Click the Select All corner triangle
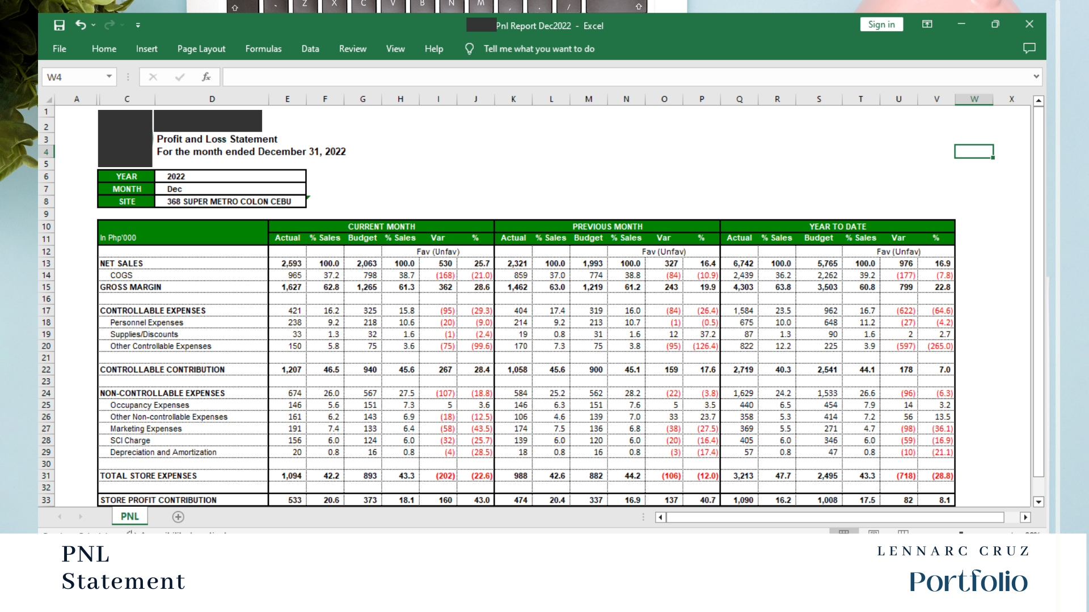Viewport: 1089px width, 612px height. click(48, 100)
